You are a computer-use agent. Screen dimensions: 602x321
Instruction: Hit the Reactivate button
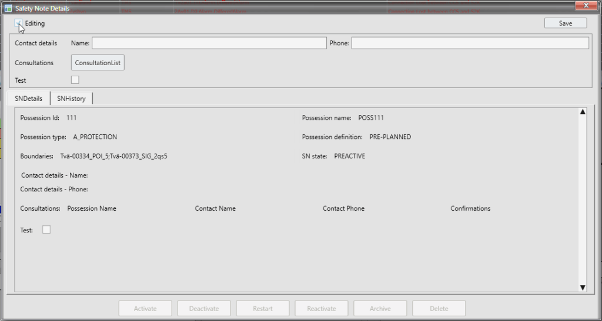click(x=322, y=309)
